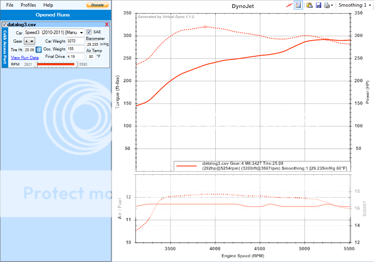Click the peak power marker on graph
The height and width of the screenshot is (262, 374).
tap(327, 39)
